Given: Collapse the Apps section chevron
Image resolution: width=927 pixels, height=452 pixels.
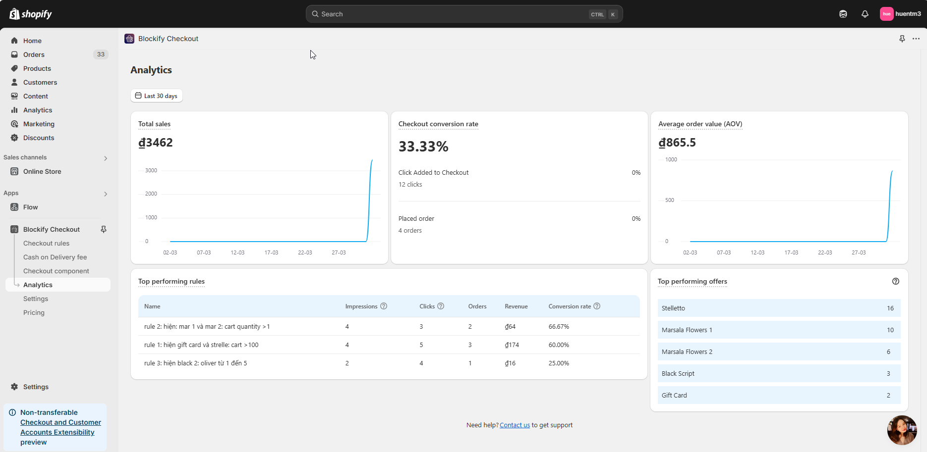Looking at the screenshot, I should click(x=106, y=194).
